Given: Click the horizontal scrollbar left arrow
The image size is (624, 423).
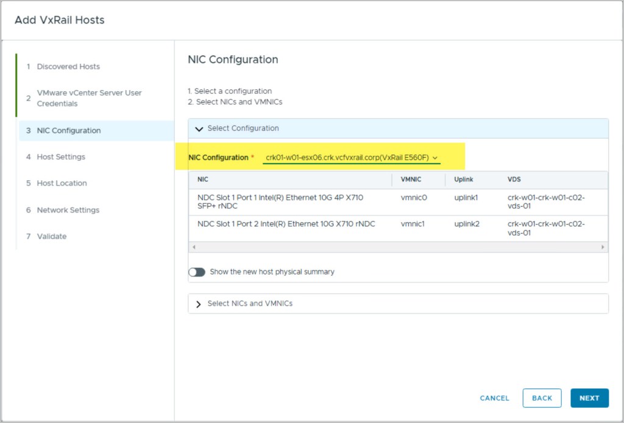Looking at the screenshot, I should coord(194,247).
